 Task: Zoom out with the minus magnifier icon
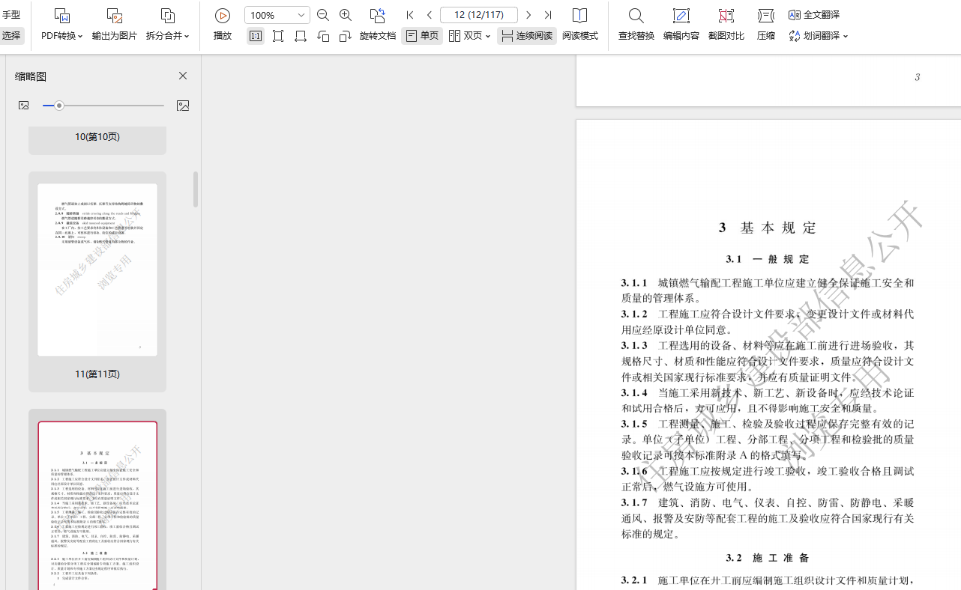click(x=323, y=15)
